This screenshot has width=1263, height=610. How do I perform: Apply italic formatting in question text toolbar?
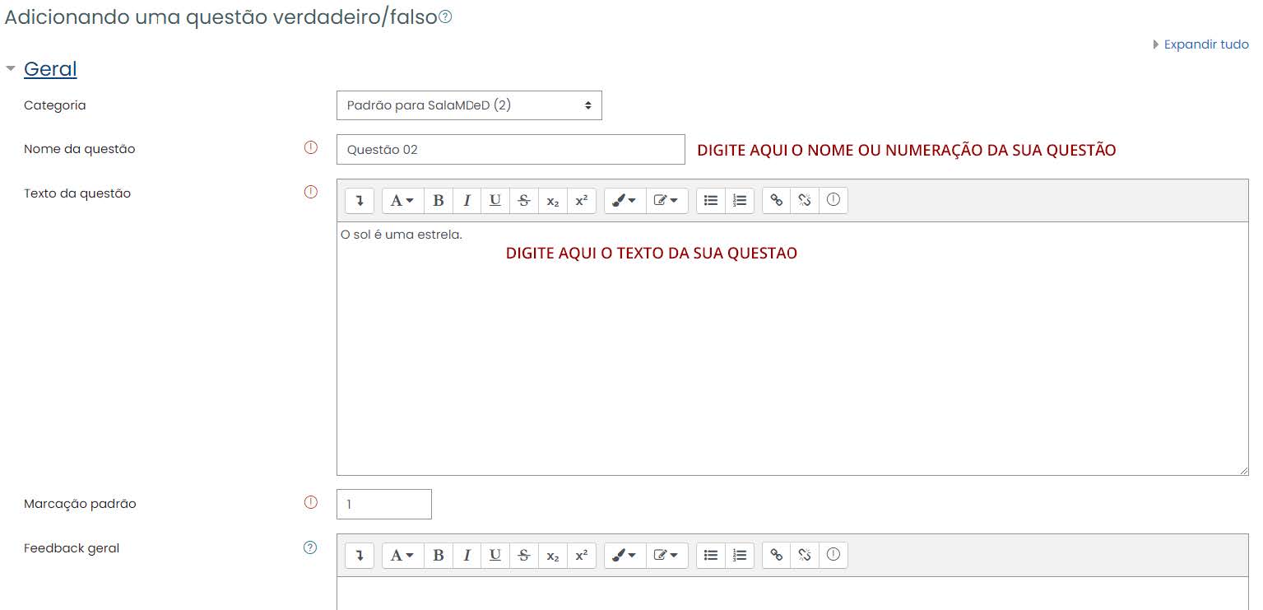coord(467,200)
